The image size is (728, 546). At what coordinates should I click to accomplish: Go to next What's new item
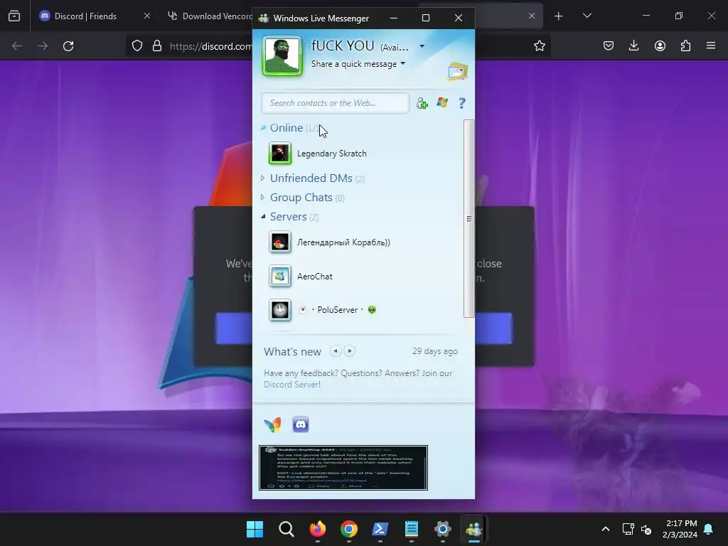[350, 351]
